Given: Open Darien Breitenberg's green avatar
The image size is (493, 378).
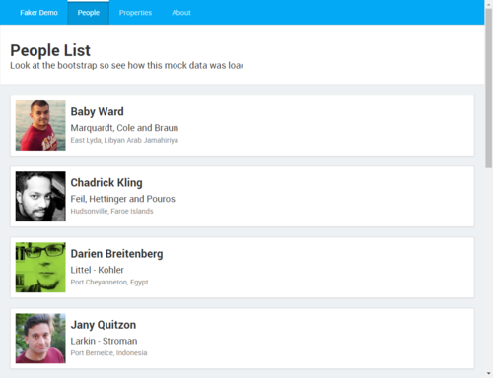Looking at the screenshot, I should tap(40, 268).
